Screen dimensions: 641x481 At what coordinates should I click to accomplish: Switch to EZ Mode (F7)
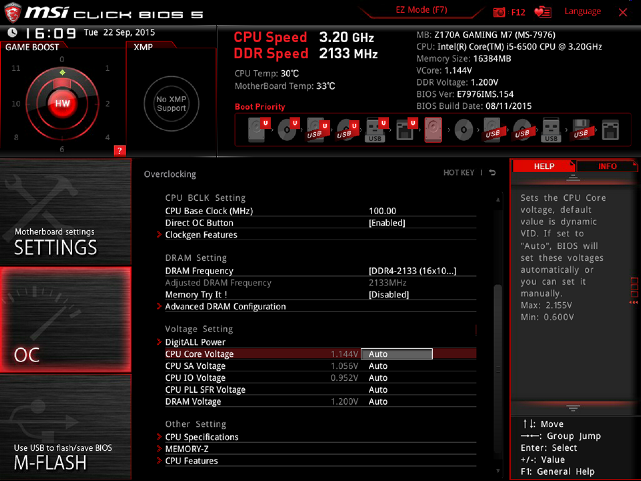click(421, 10)
